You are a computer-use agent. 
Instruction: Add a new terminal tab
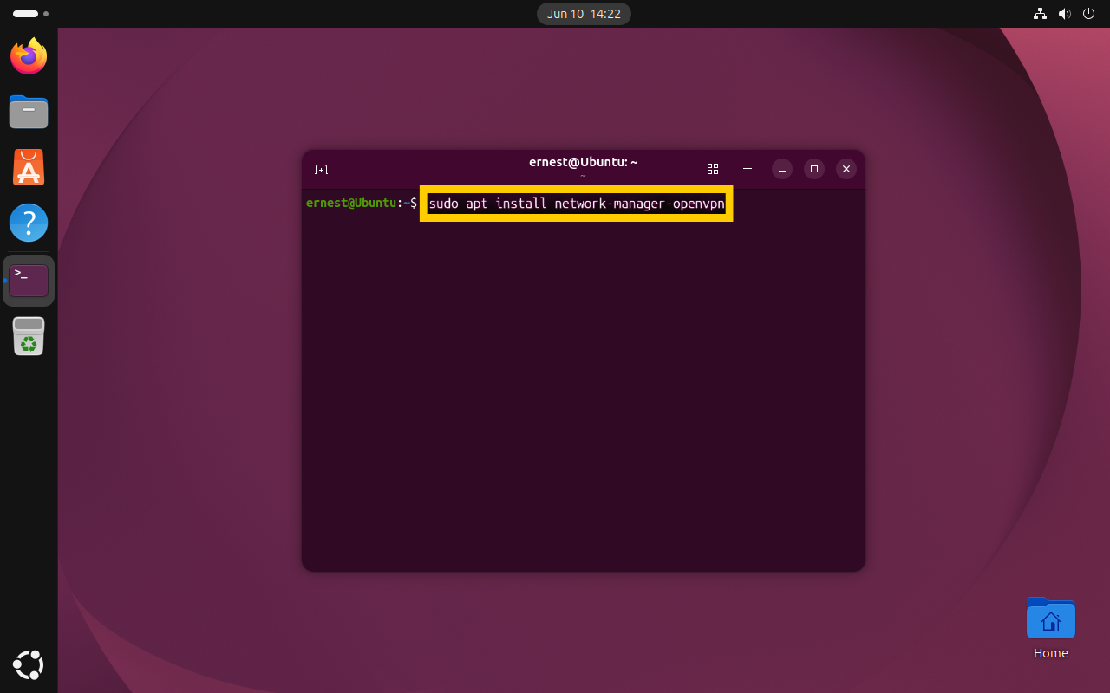[321, 170]
